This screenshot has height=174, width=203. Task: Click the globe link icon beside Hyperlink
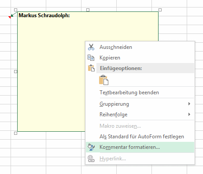click(x=91, y=159)
